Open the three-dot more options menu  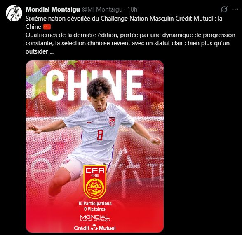[235, 9]
